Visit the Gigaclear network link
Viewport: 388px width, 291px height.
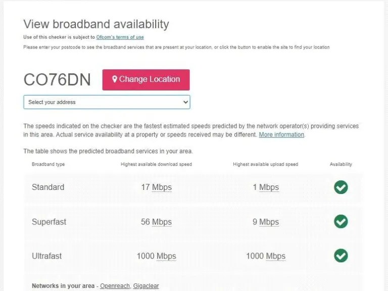(146, 286)
